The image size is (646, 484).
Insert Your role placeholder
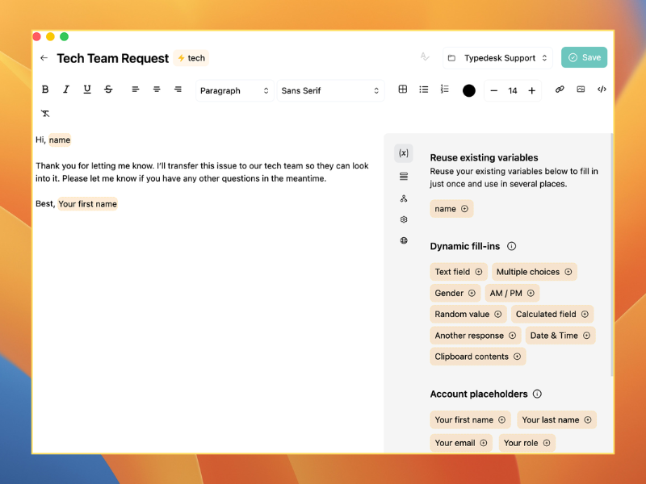click(527, 443)
